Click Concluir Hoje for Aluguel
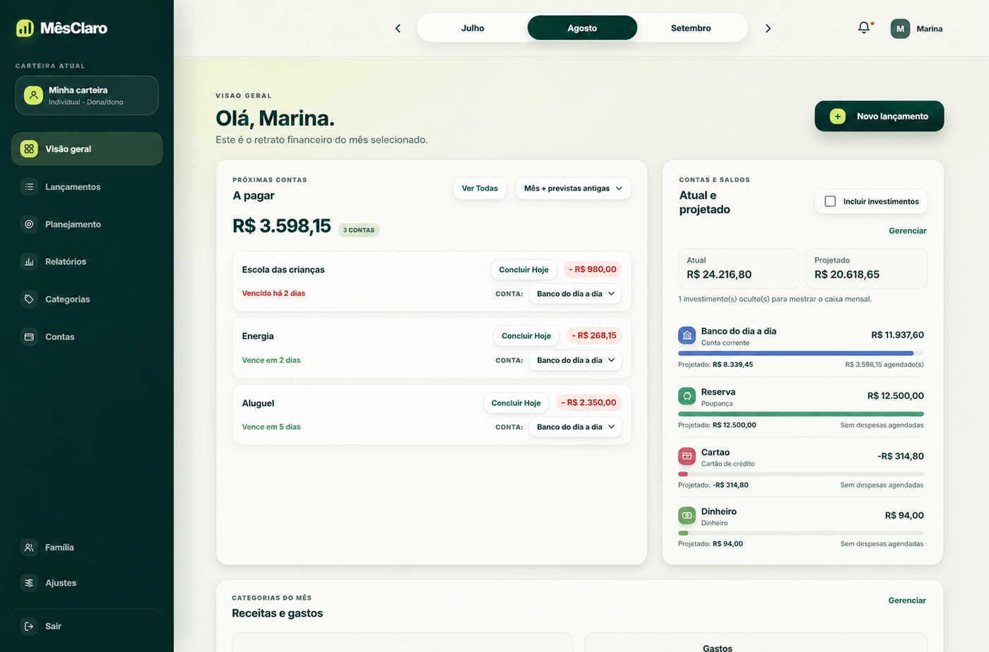Image resolution: width=989 pixels, height=652 pixels. 516,403
